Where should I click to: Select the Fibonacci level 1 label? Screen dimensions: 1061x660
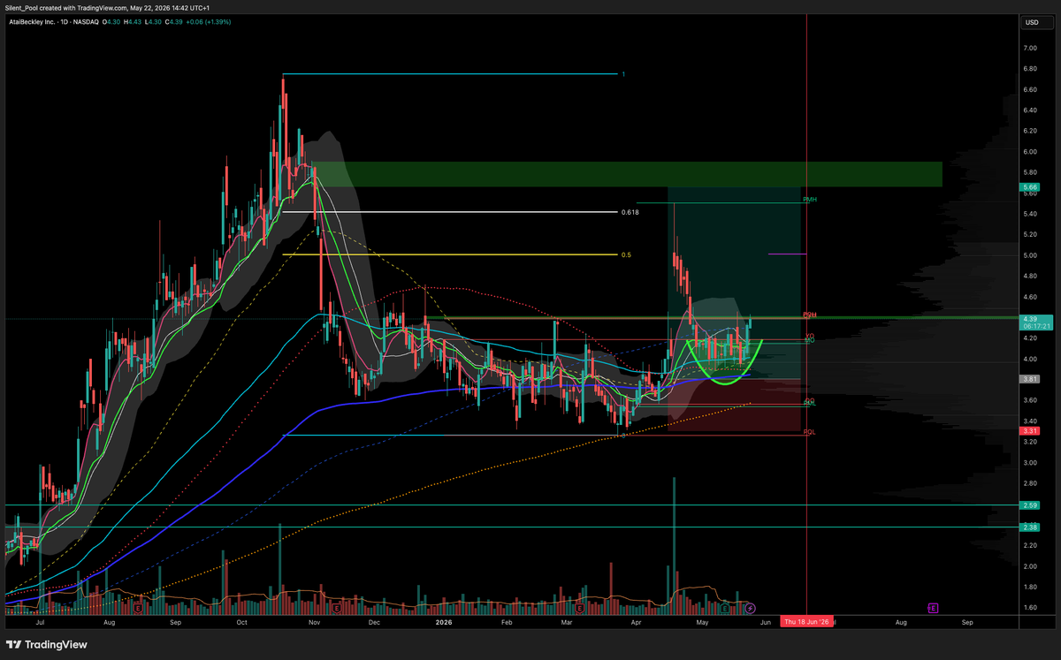coord(623,74)
